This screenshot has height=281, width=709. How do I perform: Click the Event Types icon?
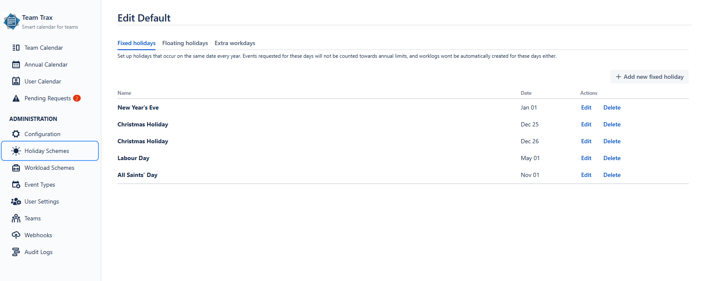(x=16, y=185)
